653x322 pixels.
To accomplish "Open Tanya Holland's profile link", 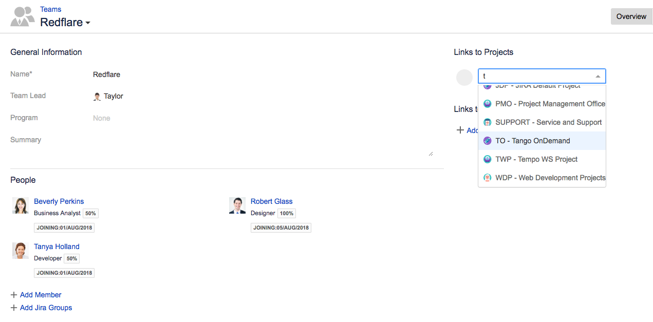I will coord(57,247).
